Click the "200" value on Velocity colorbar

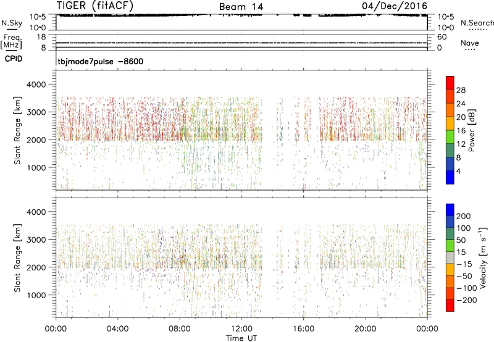pyautogui.click(x=464, y=216)
